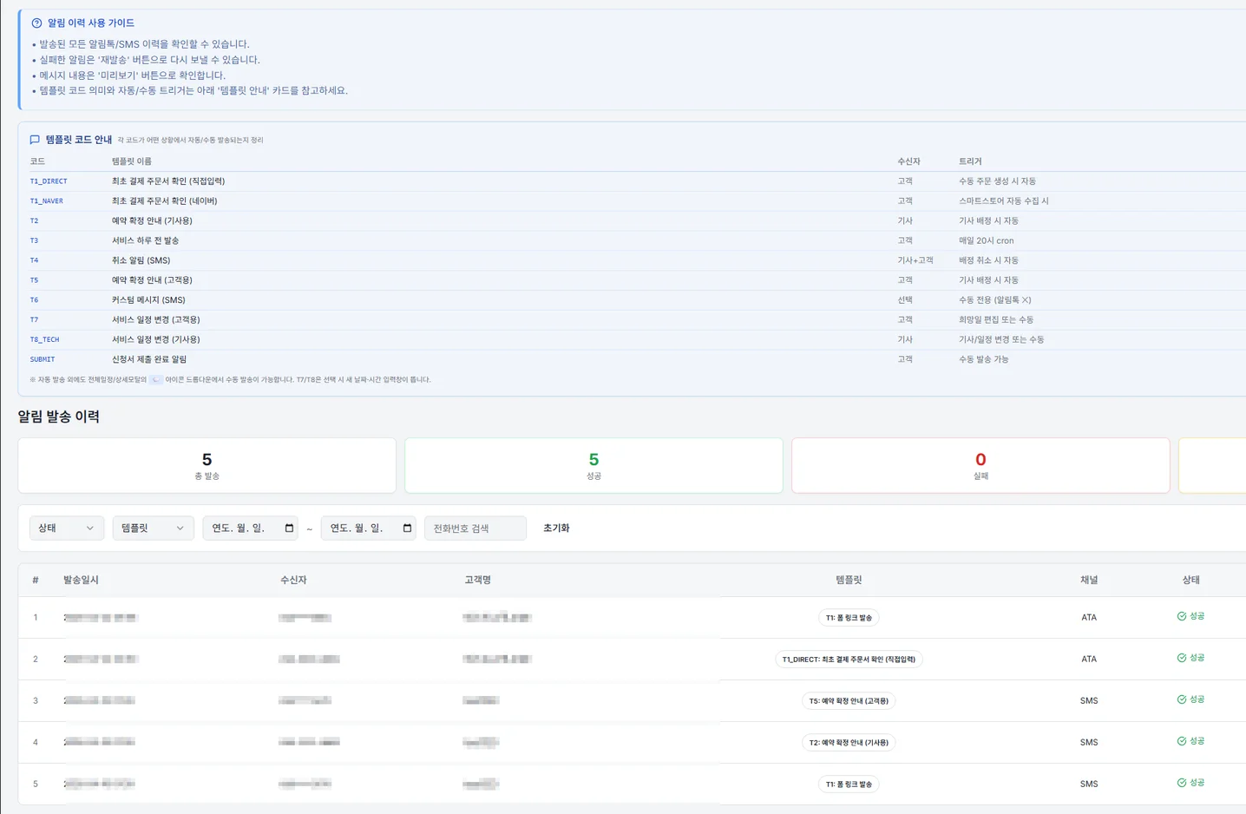The image size is (1246, 814).
Task: Click the success check icon in row 3
Action: pyautogui.click(x=1181, y=699)
